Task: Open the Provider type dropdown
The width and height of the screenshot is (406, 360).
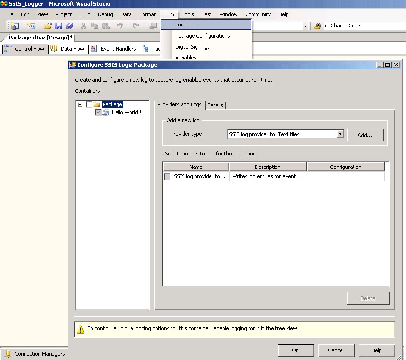Action: [x=340, y=134]
